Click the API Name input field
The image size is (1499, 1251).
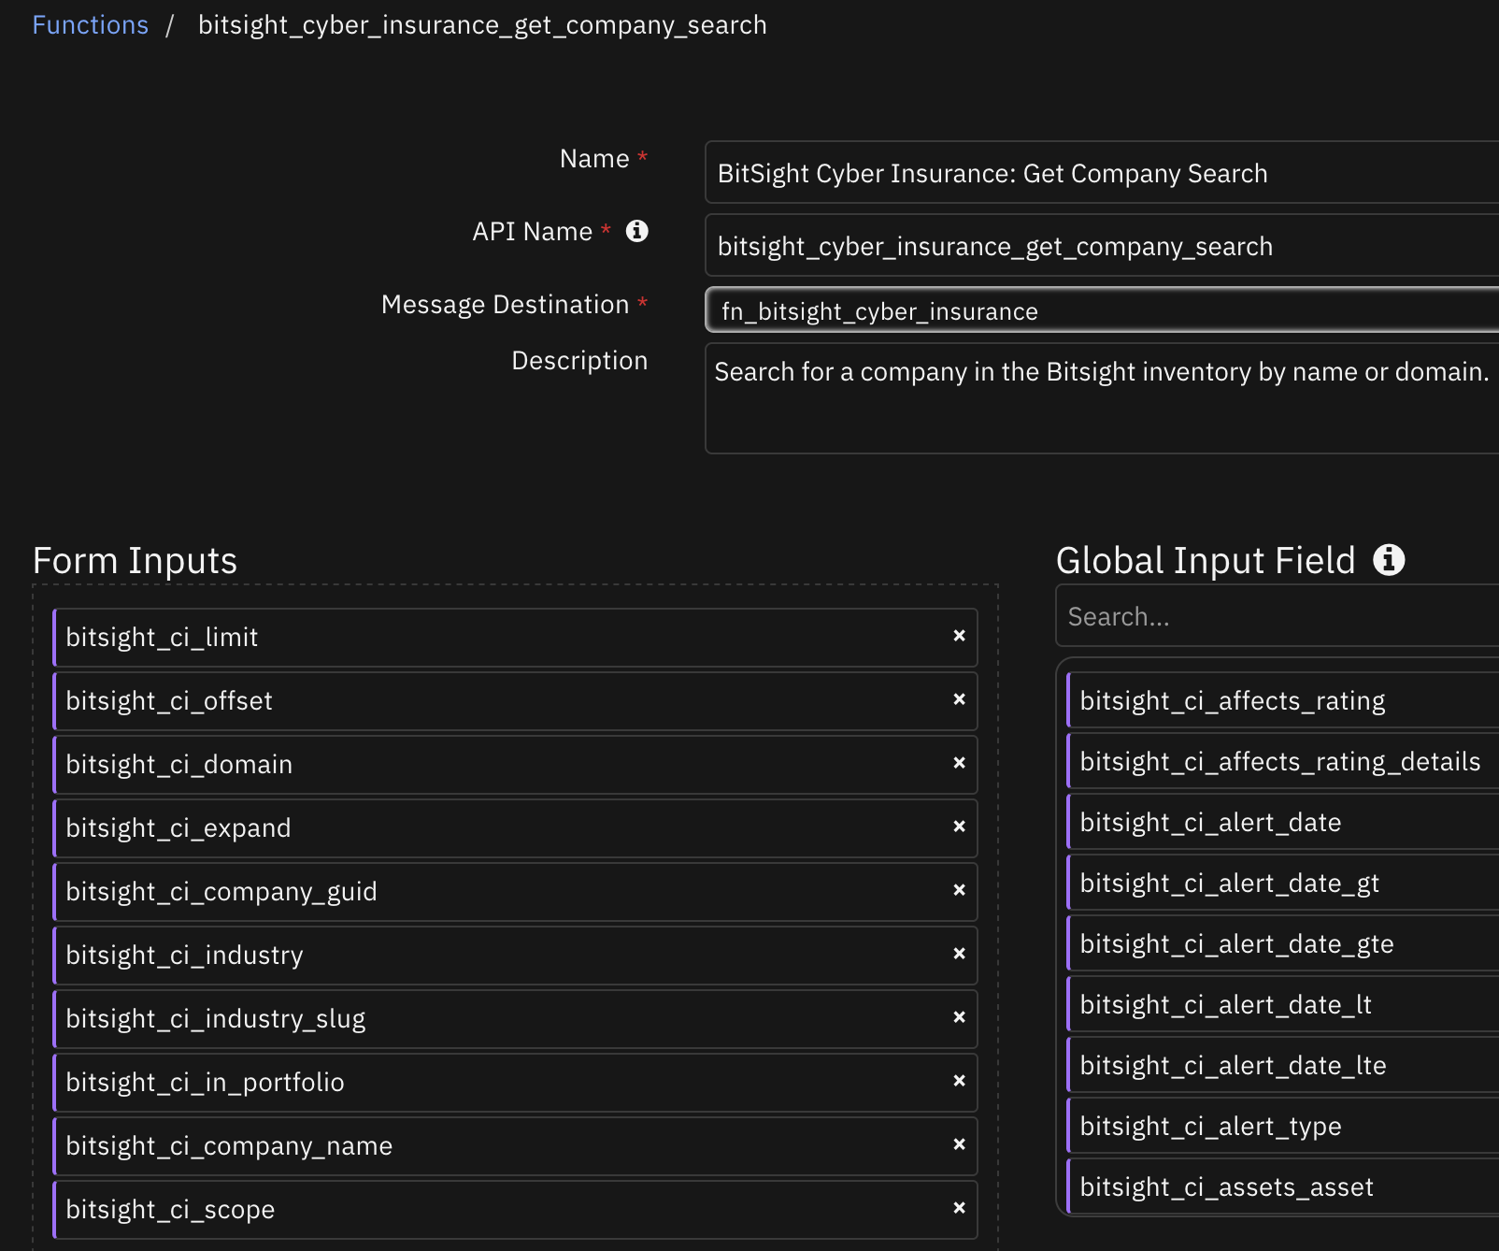click(1102, 246)
